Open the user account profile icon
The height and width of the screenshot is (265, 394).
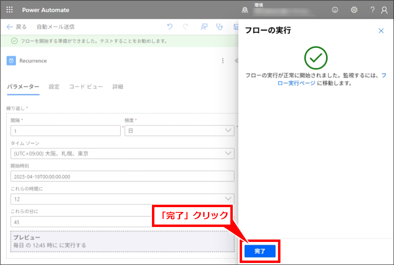click(x=384, y=10)
